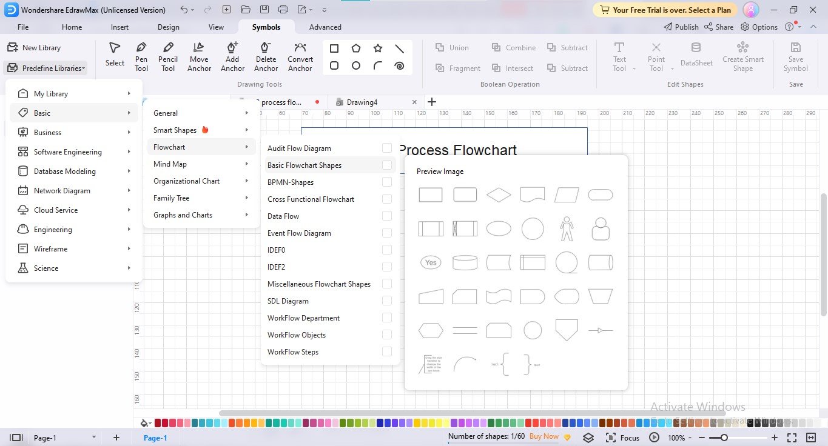Image resolution: width=828 pixels, height=446 pixels.
Task: Open the Design ribbon tab
Action: [x=168, y=27]
